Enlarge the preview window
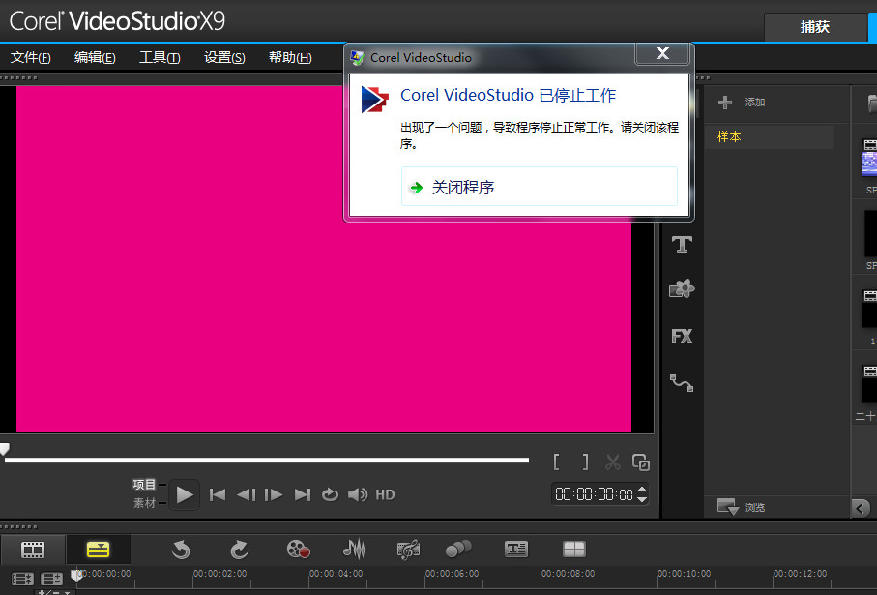 click(641, 462)
